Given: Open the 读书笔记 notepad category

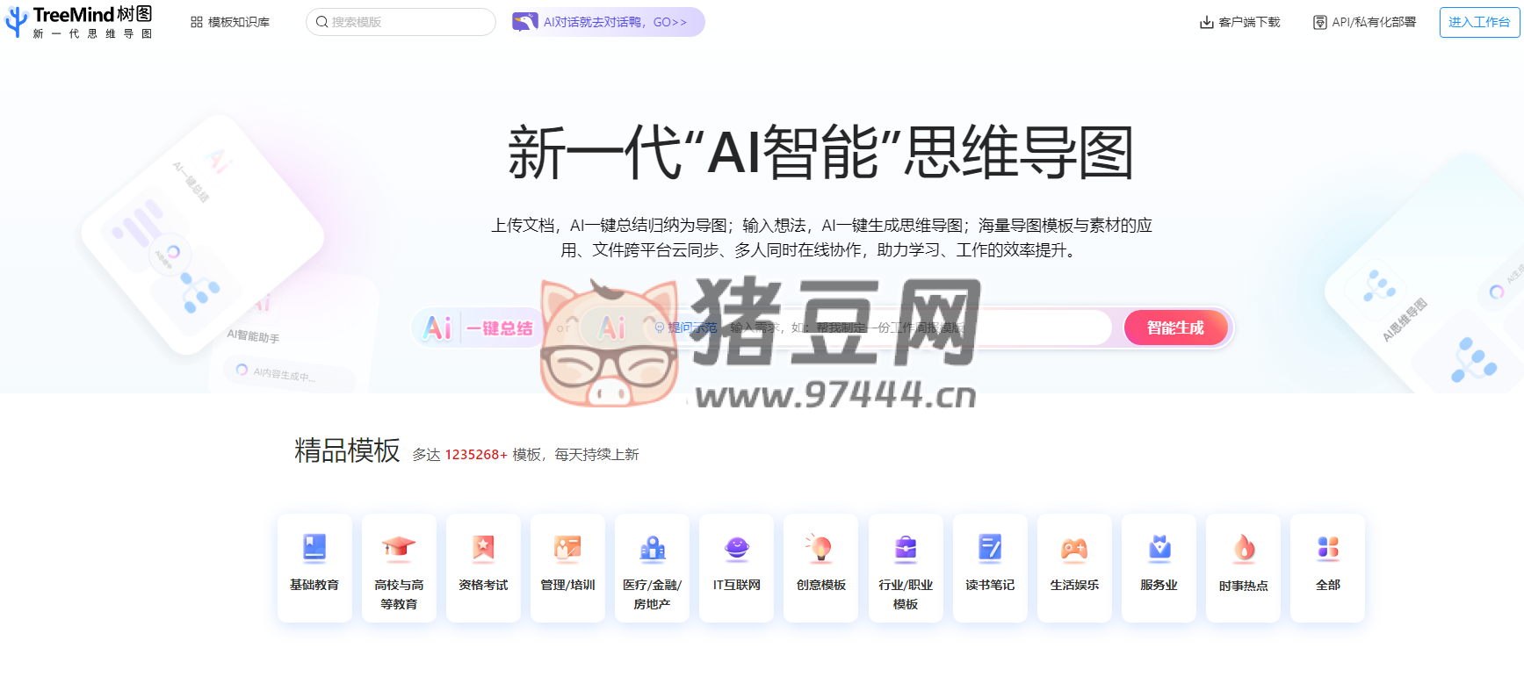Looking at the screenshot, I should (990, 567).
